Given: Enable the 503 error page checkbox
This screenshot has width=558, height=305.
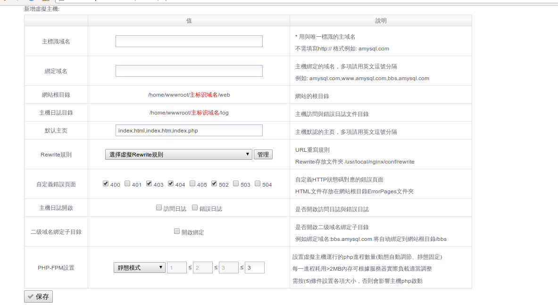Looking at the screenshot, I should tap(236, 184).
